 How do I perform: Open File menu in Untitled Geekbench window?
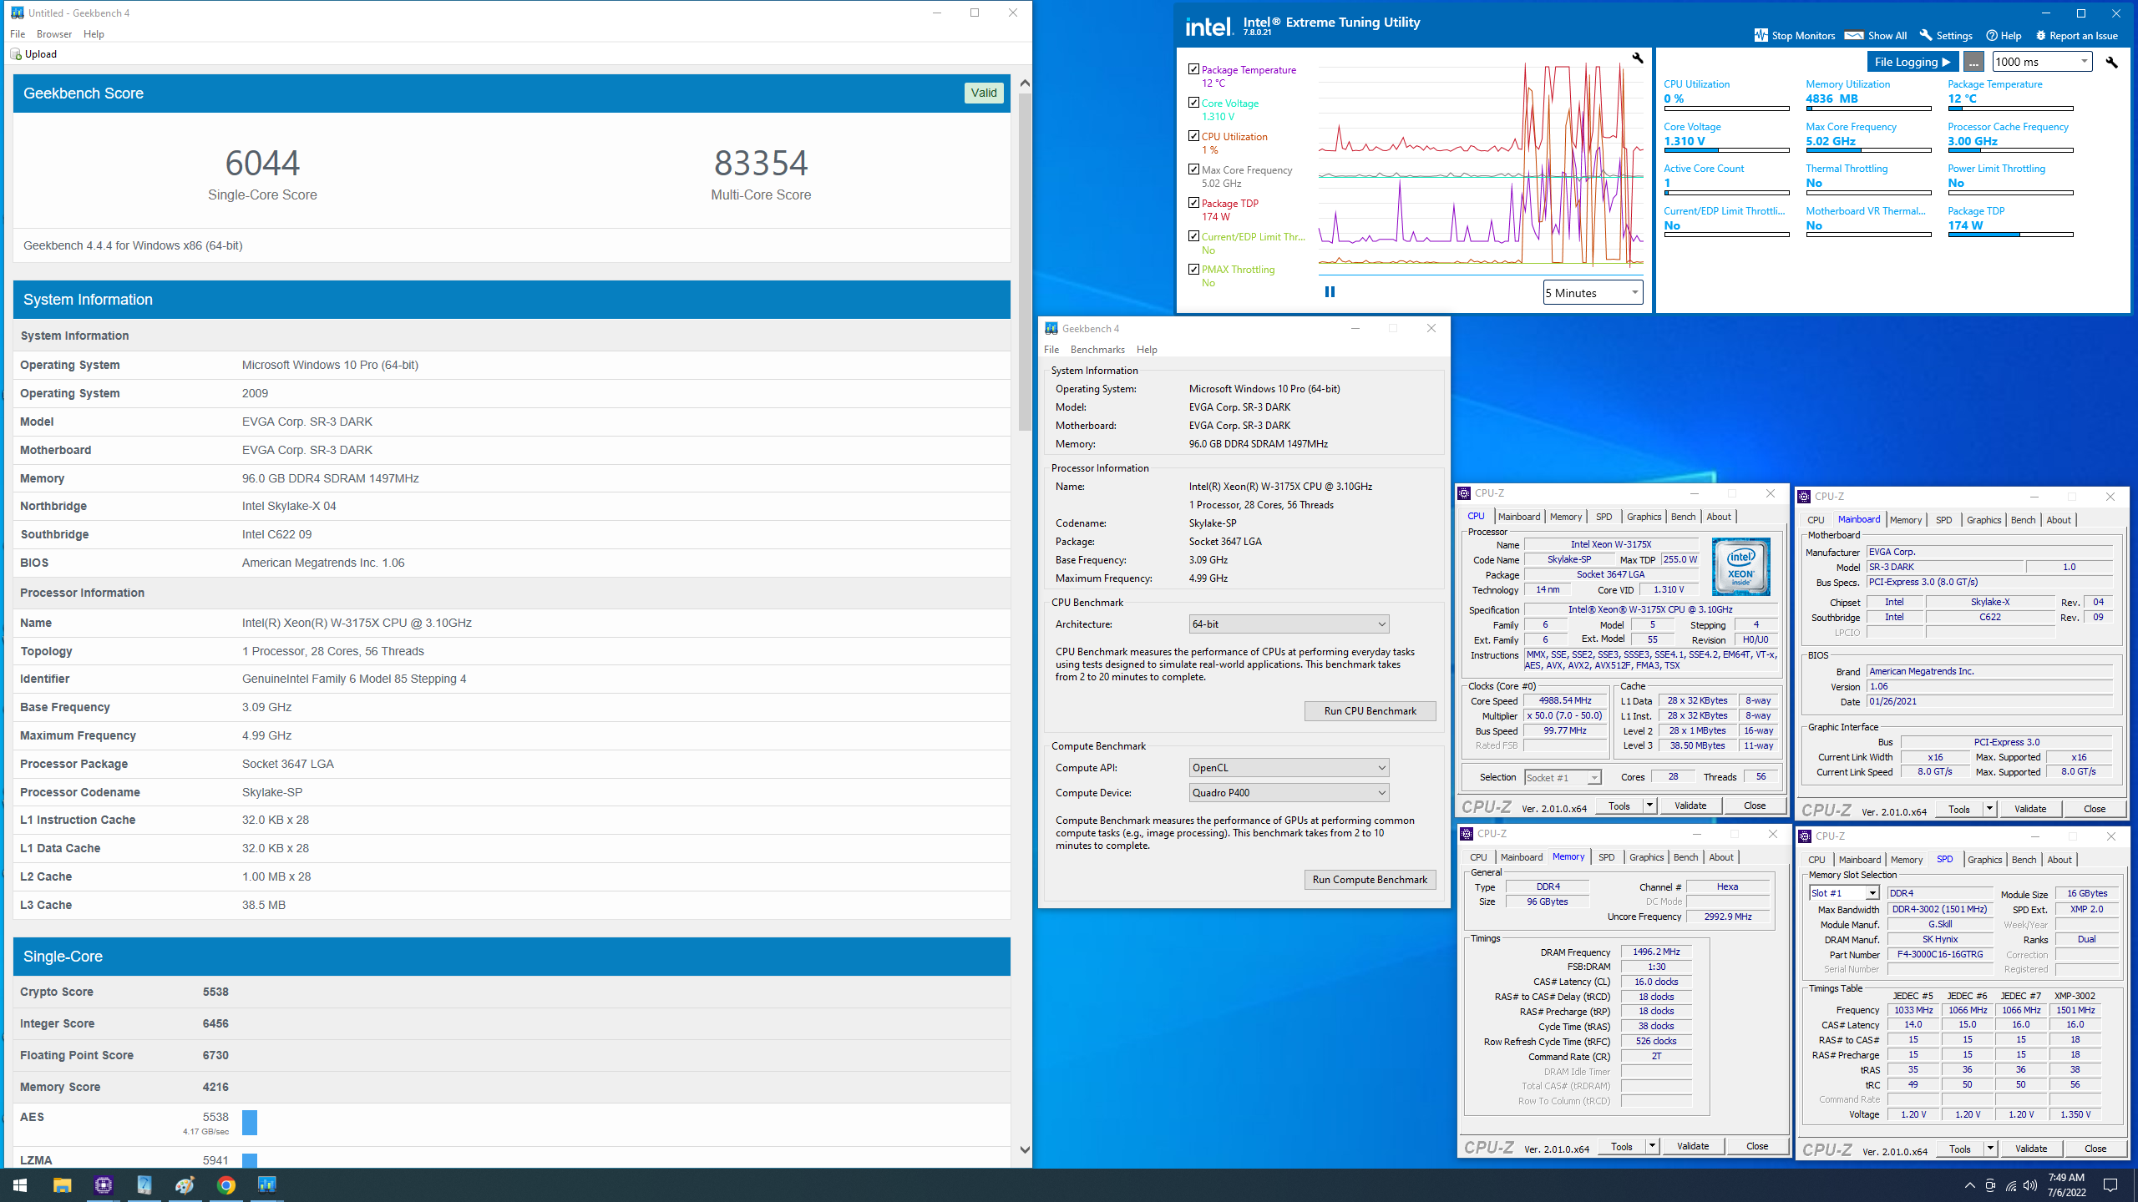18,34
